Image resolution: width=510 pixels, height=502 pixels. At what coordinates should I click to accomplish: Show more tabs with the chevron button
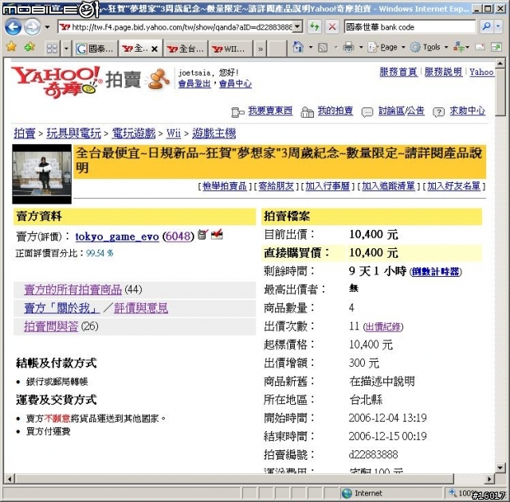click(261, 49)
